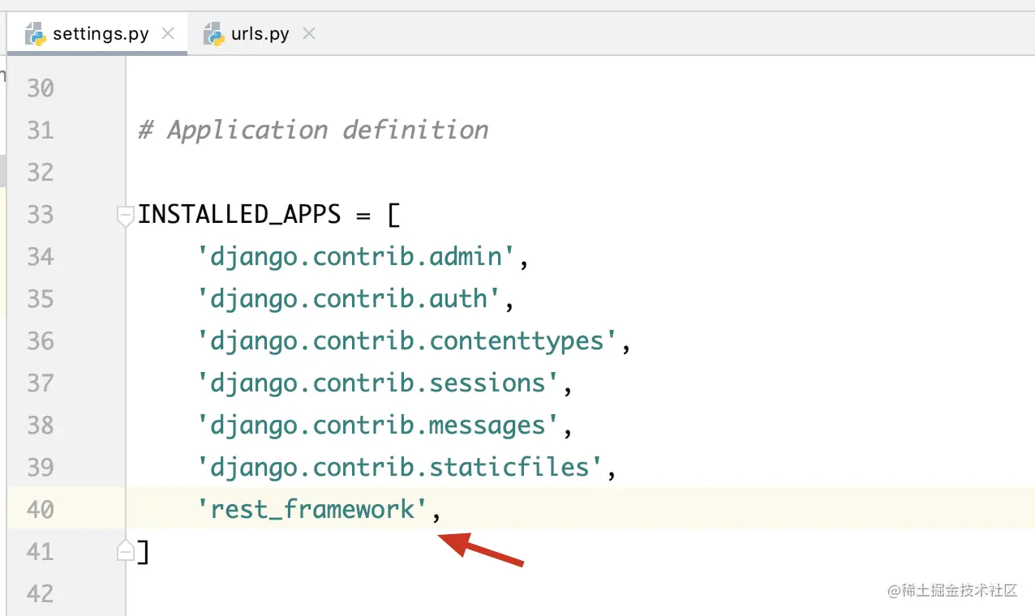Click the settings.py Python file icon

(x=35, y=34)
